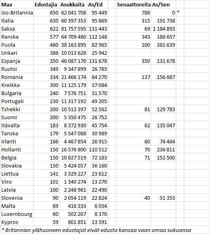
Task: Click Malta population cell 416 333
Action: click(73, 206)
